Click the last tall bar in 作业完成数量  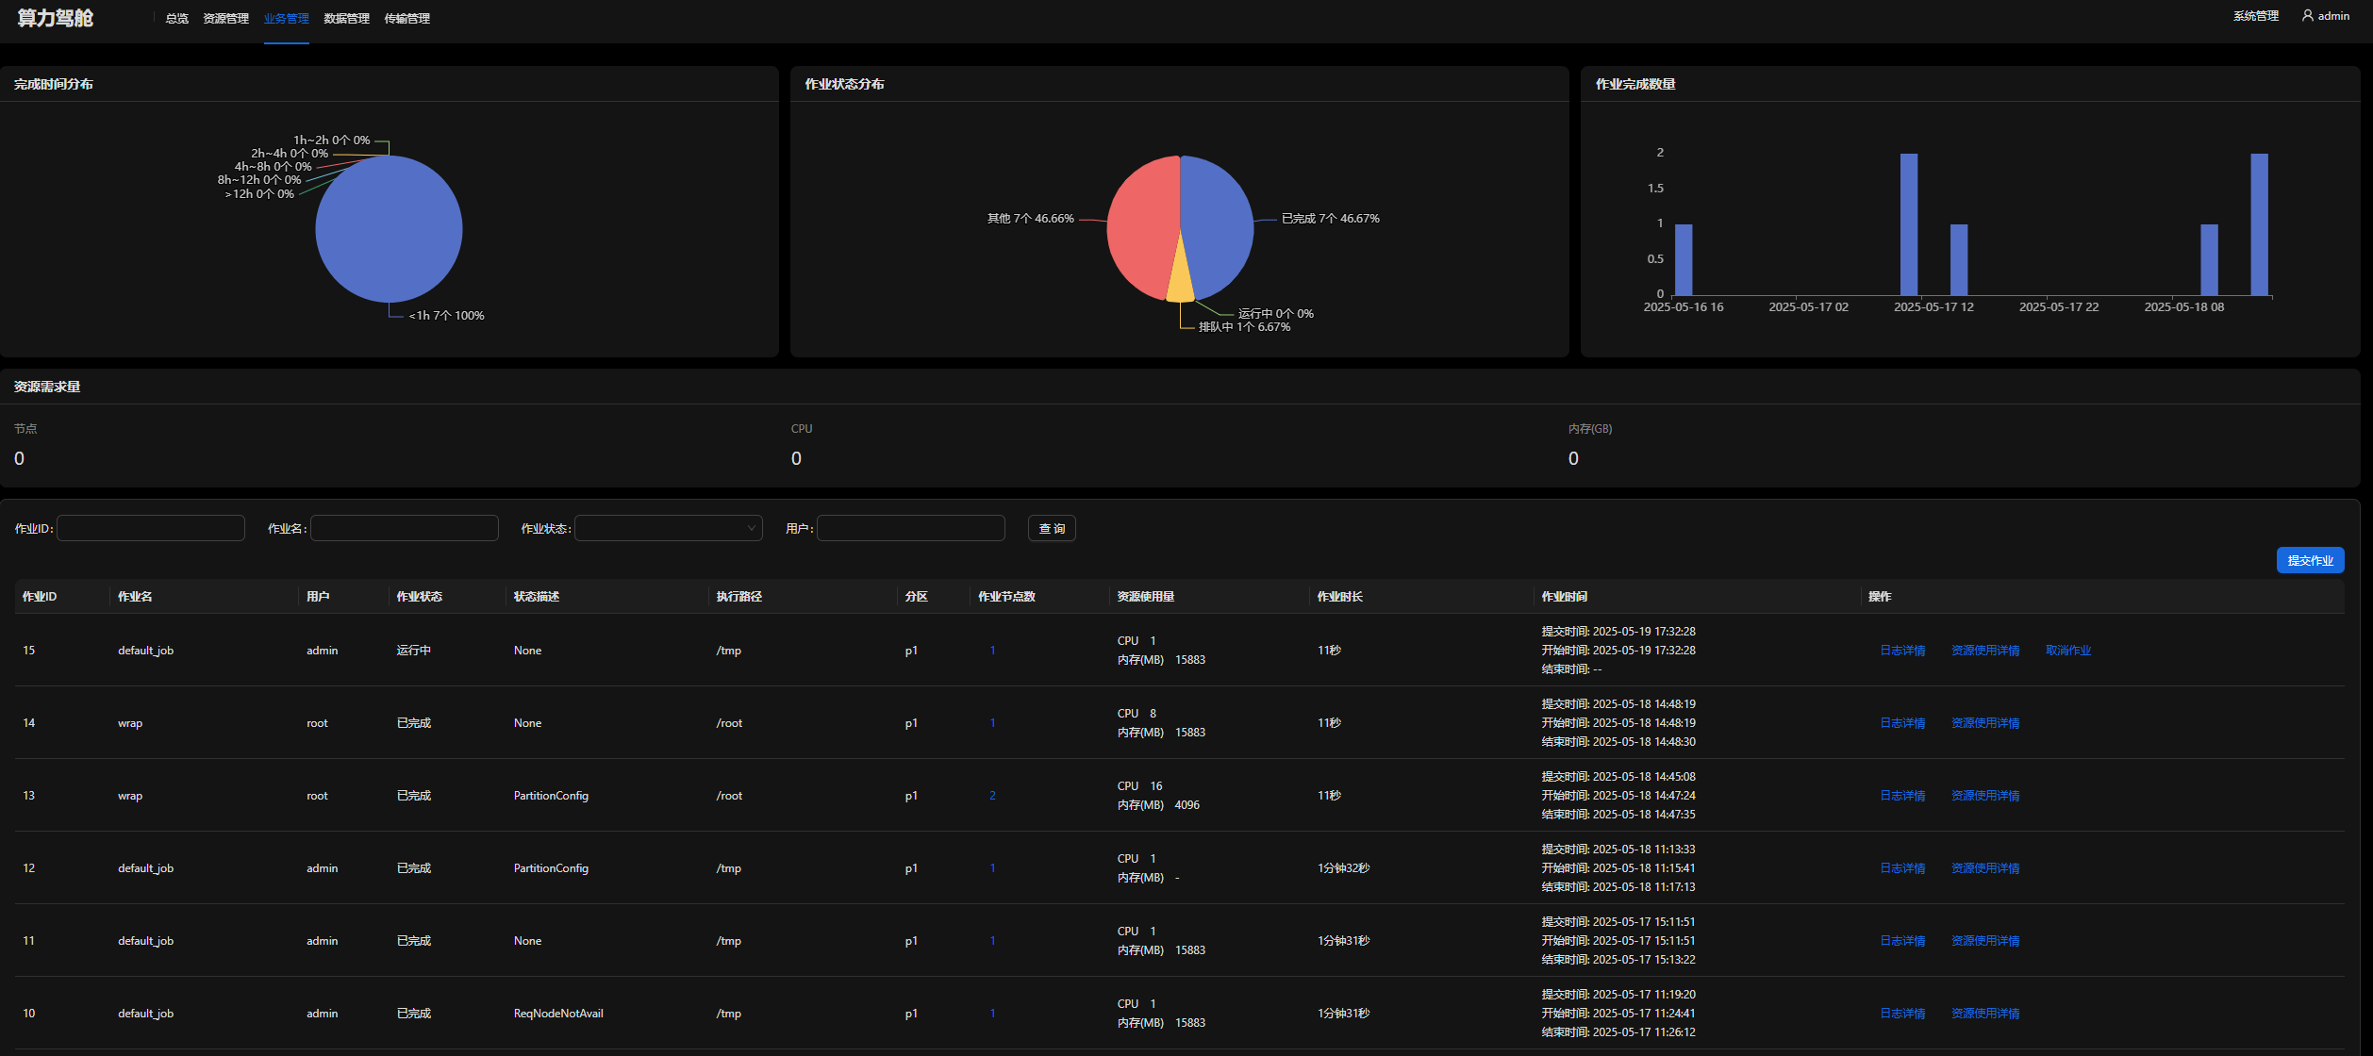(x=2259, y=224)
